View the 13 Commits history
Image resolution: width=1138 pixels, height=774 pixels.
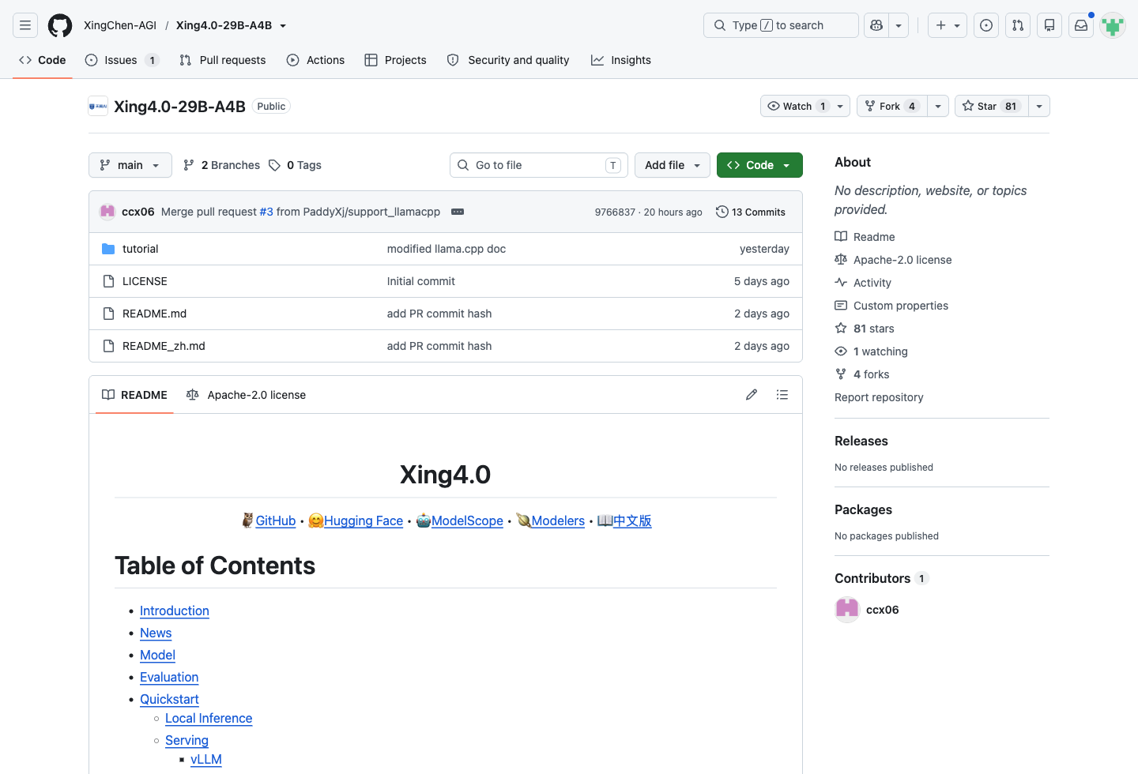[x=751, y=212]
